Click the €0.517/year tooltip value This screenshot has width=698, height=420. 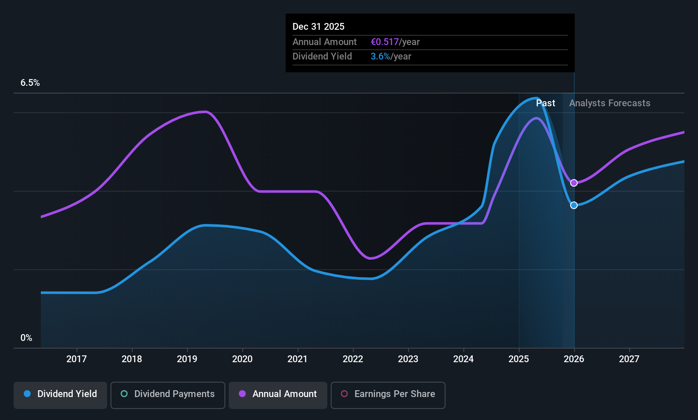(395, 42)
